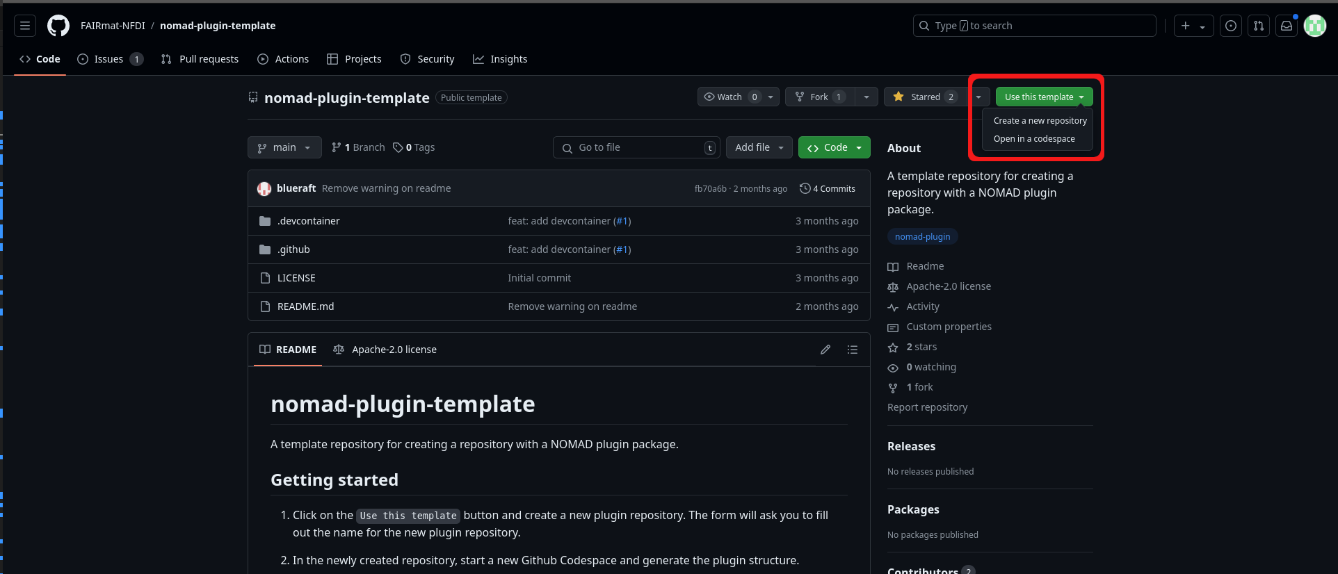
Task: Switch to the Pull requests tab
Action: coord(200,59)
